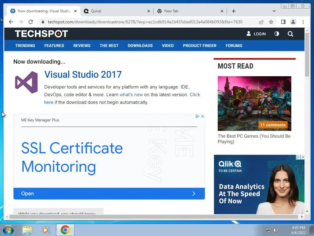Open a new tab with the plus button
Viewport: 314px width, 236px height.
pyautogui.click(x=233, y=11)
